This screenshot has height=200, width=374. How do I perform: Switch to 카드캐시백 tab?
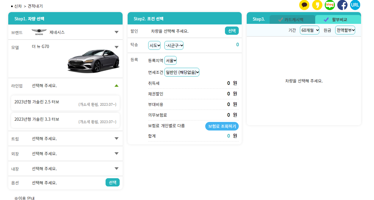coord(292,20)
